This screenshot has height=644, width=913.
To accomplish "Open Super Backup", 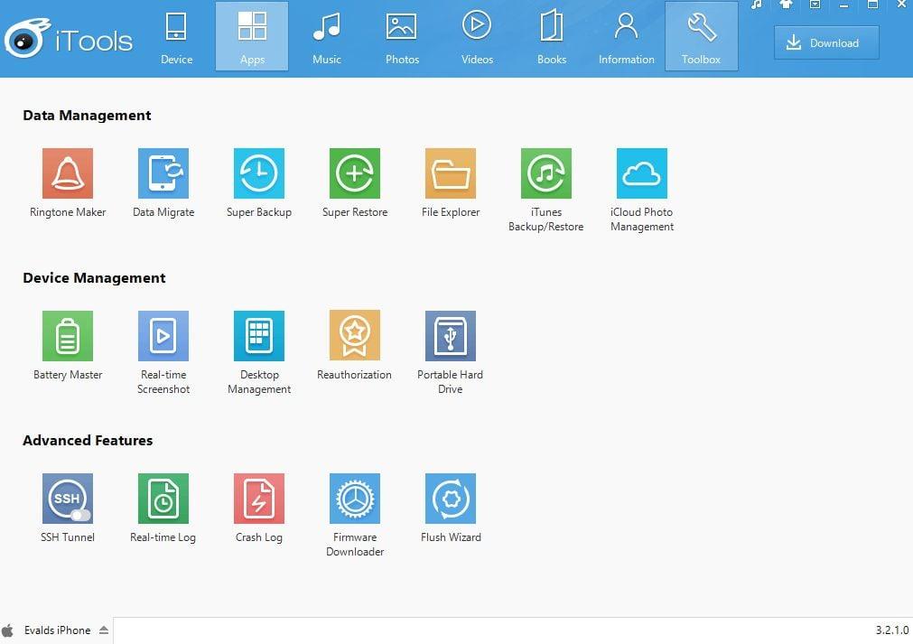I will coord(259,173).
